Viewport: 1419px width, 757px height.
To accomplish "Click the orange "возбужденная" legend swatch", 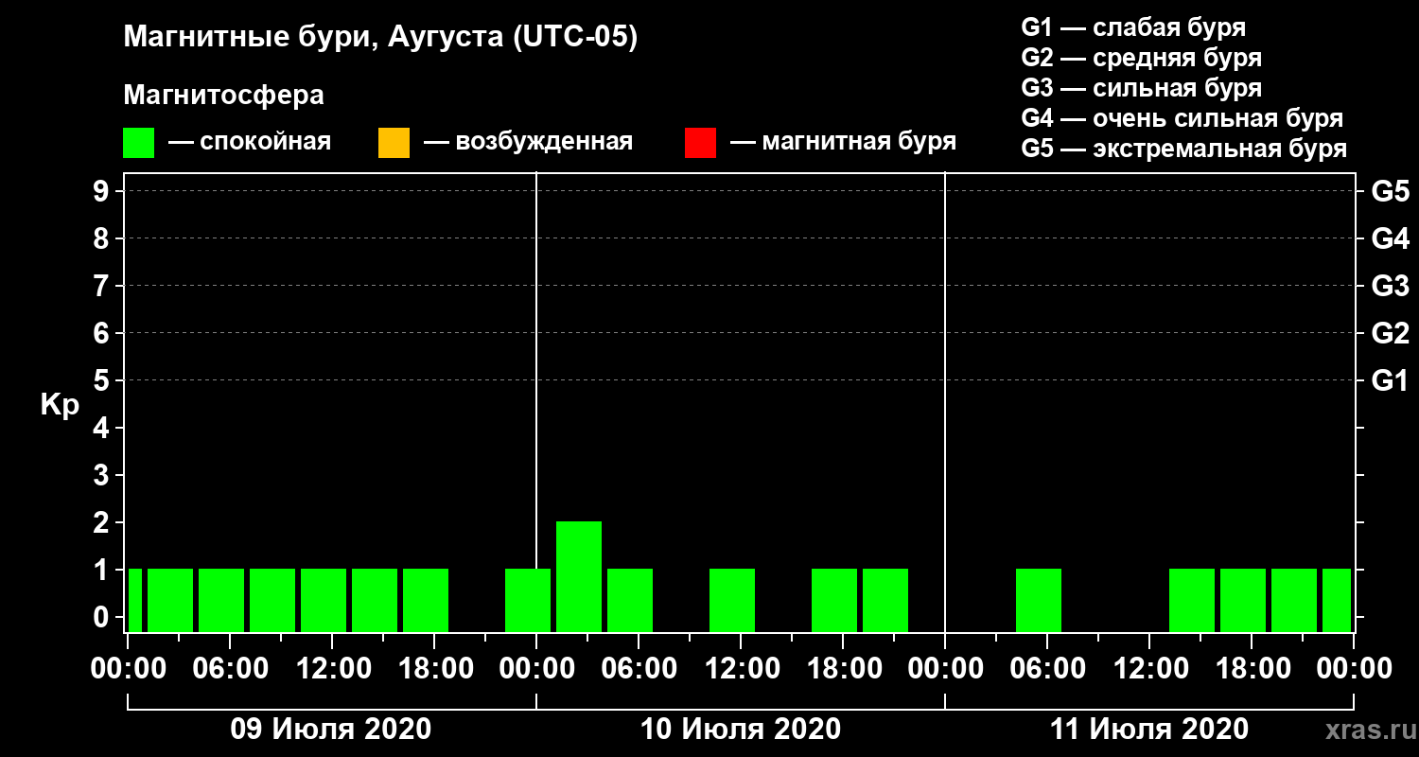I will (x=394, y=143).
